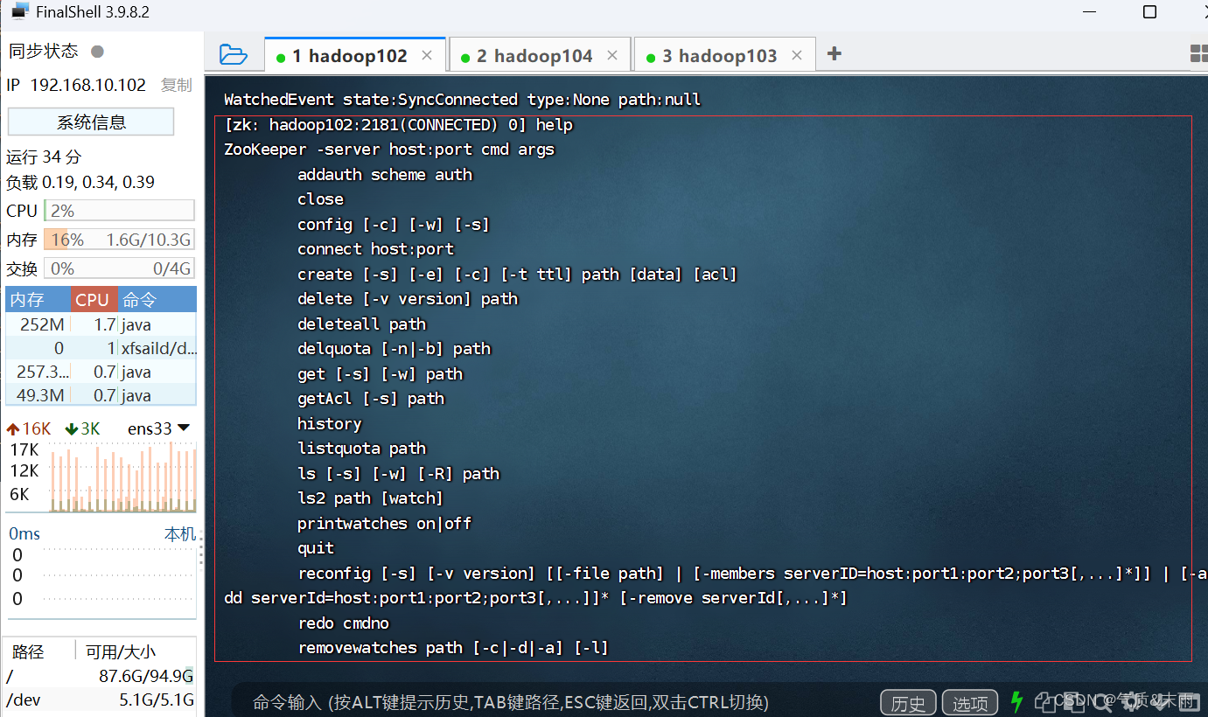Click the WatchedEvent state:SyncConnected line
Viewport: 1208px width, 717px height.
pyautogui.click(x=463, y=99)
